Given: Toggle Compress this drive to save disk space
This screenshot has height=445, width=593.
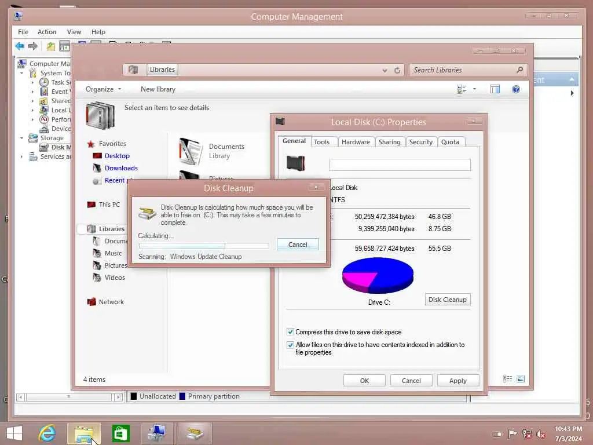Looking at the screenshot, I should [290, 332].
